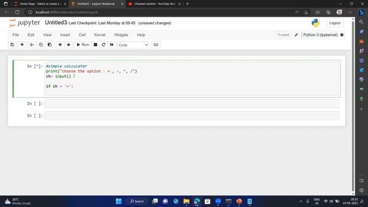
Task: Click the taskbar Search box
Action: pos(137,201)
